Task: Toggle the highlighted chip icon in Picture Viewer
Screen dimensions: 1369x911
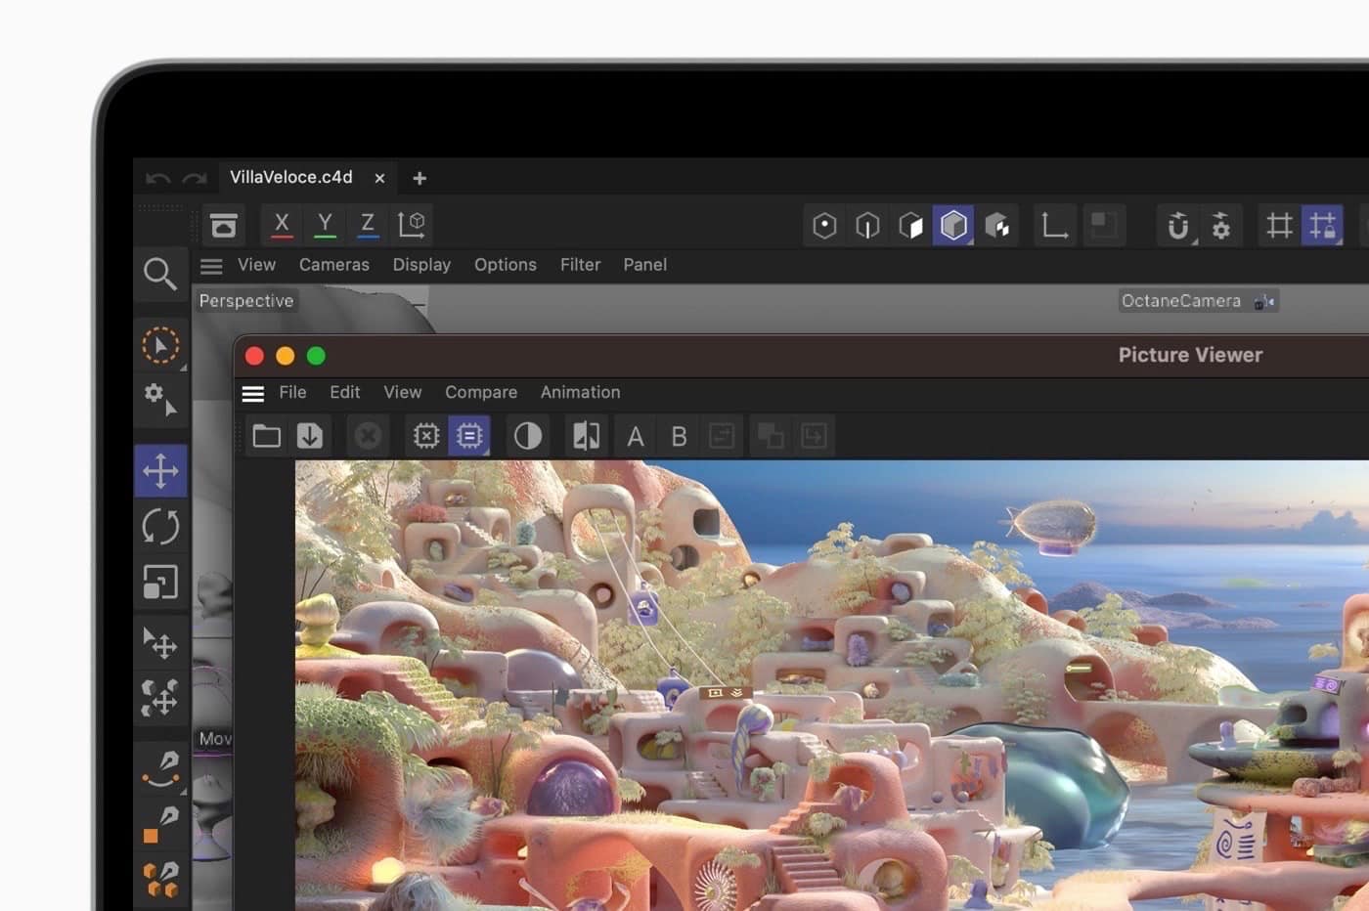Action: click(x=469, y=436)
